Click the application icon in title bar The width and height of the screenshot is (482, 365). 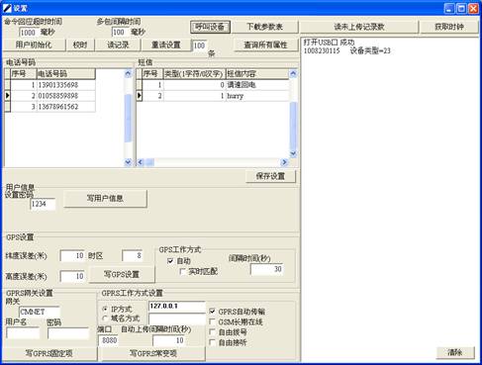pos(7,8)
